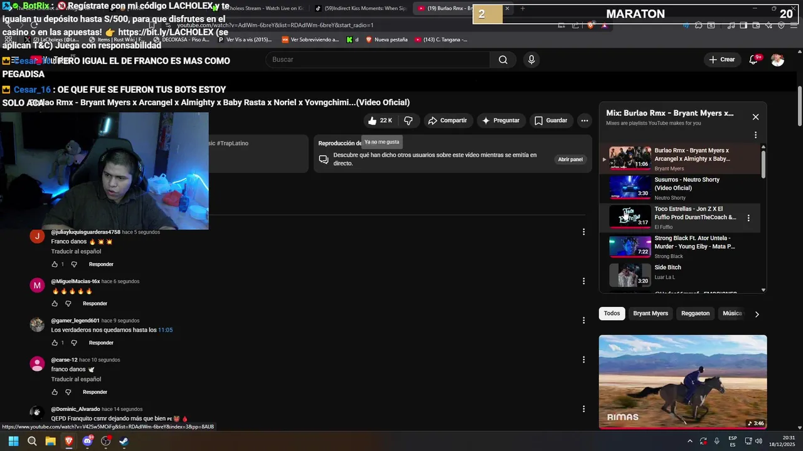Jump to 11:05 timestamp link
The height and width of the screenshot is (451, 803).
point(165,330)
